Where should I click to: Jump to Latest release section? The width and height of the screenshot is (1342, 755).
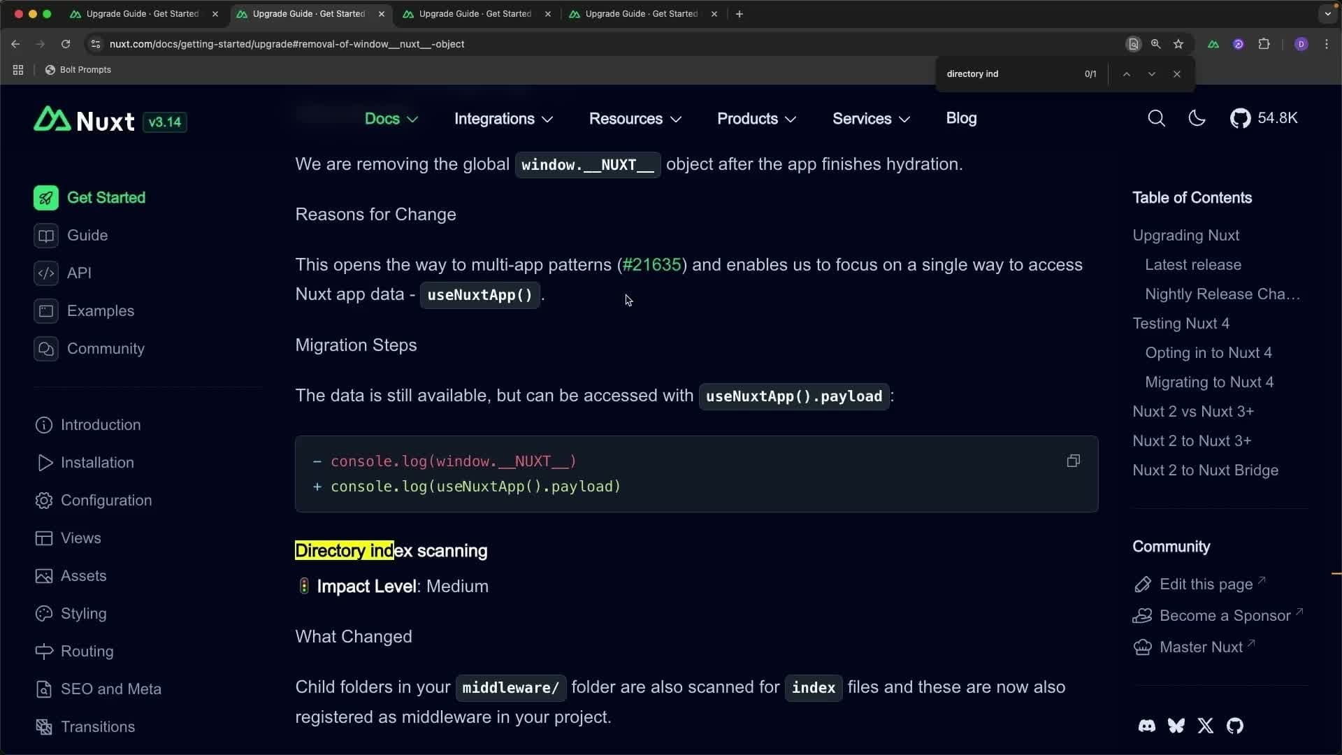1193,265
